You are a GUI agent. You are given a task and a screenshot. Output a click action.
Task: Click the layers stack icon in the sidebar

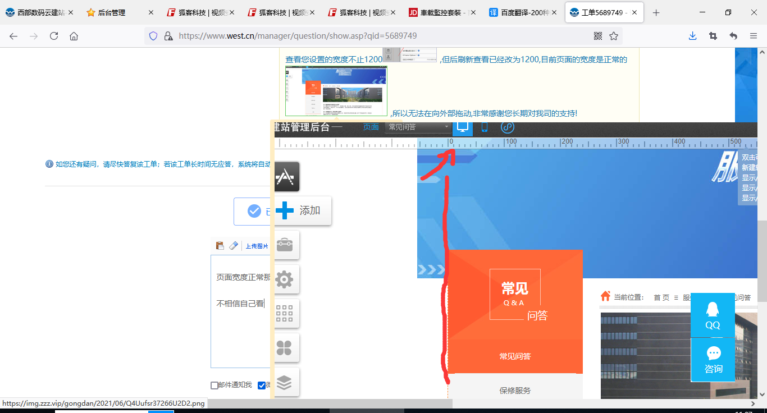click(285, 382)
